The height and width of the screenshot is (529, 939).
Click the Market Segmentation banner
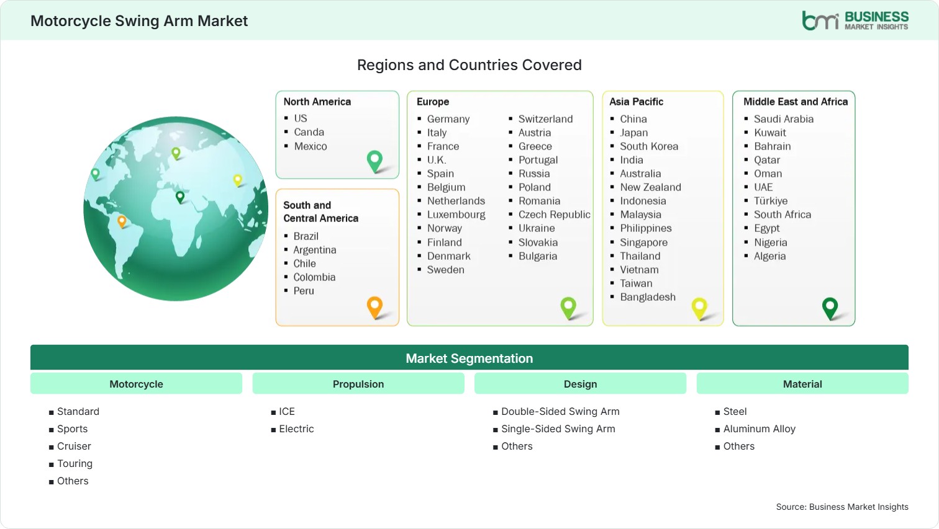tap(469, 358)
